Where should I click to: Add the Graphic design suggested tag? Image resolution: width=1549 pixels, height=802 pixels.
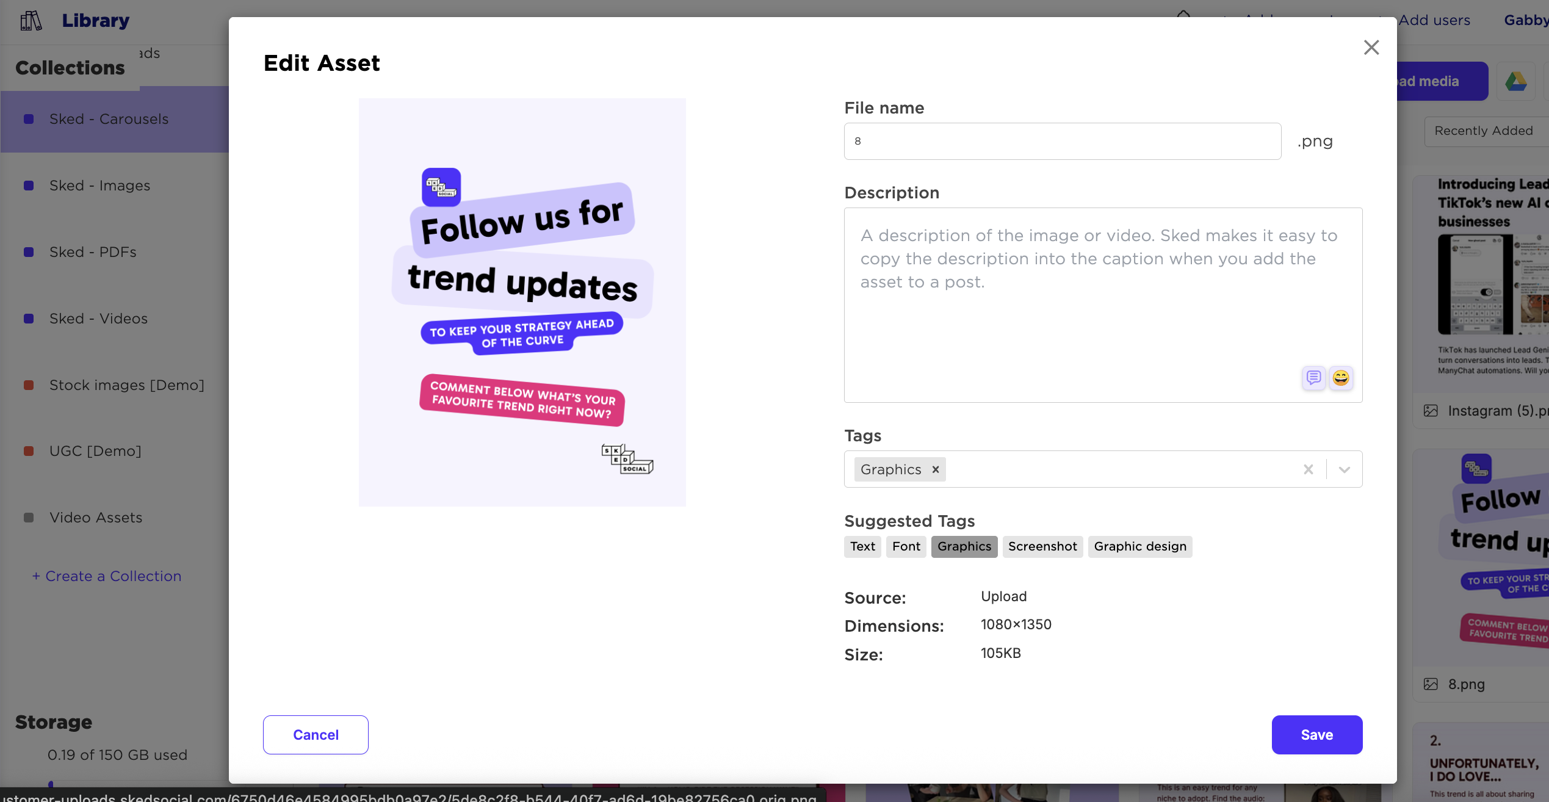tap(1139, 546)
